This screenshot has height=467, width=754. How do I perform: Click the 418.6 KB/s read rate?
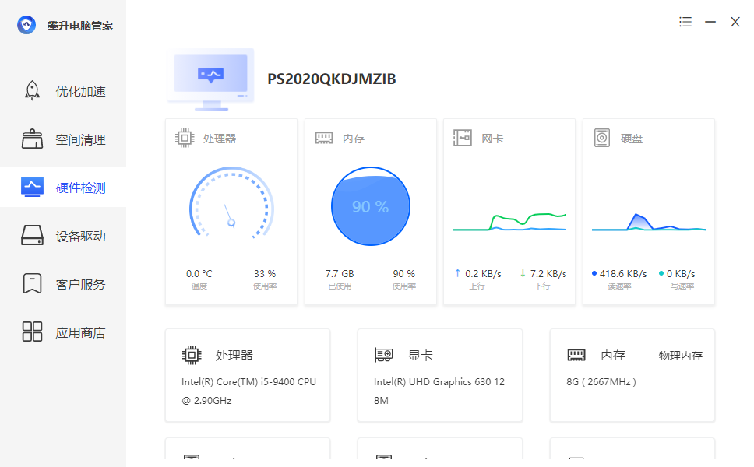(623, 273)
